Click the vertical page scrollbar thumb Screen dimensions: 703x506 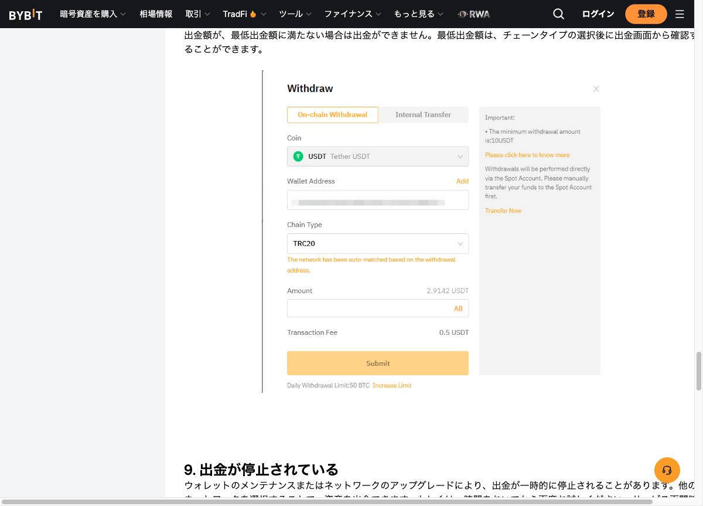[x=698, y=371]
